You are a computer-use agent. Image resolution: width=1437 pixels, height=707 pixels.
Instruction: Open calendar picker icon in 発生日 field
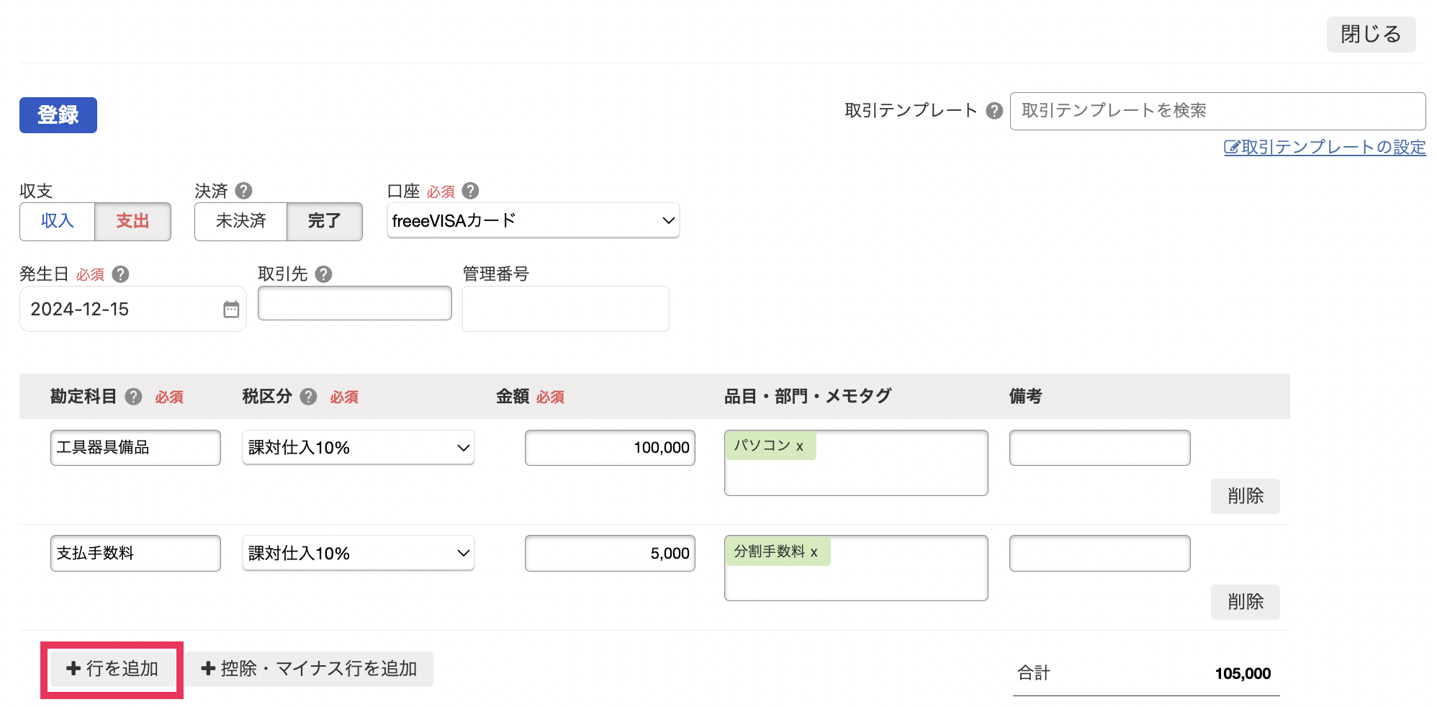[x=231, y=310]
